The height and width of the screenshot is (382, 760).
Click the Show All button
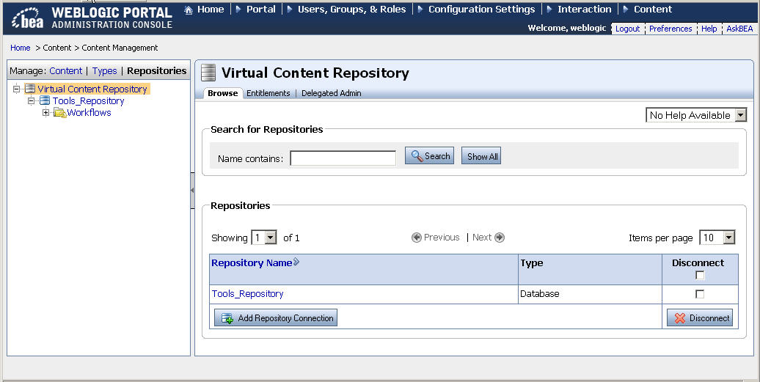[x=481, y=156]
